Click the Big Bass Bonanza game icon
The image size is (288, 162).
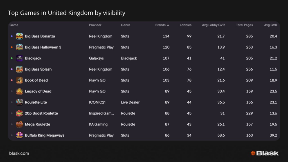click(x=19, y=36)
